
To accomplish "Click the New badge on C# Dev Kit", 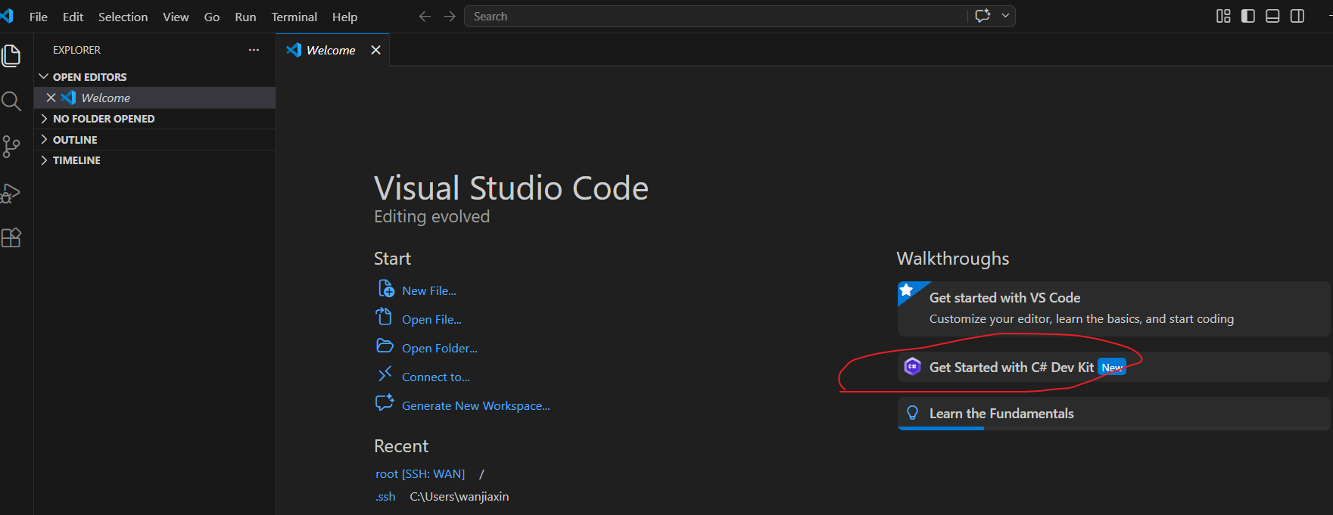I will pos(1112,368).
